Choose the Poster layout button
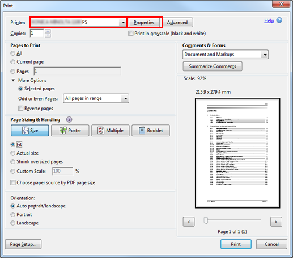This screenshot has height=258, width=293. click(70, 131)
